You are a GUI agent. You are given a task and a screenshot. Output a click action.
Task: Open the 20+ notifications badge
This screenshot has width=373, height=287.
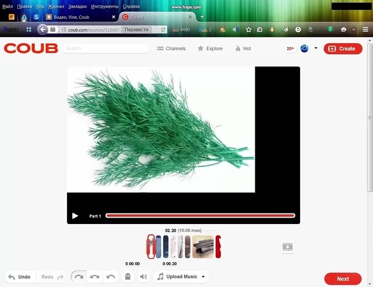pos(290,48)
